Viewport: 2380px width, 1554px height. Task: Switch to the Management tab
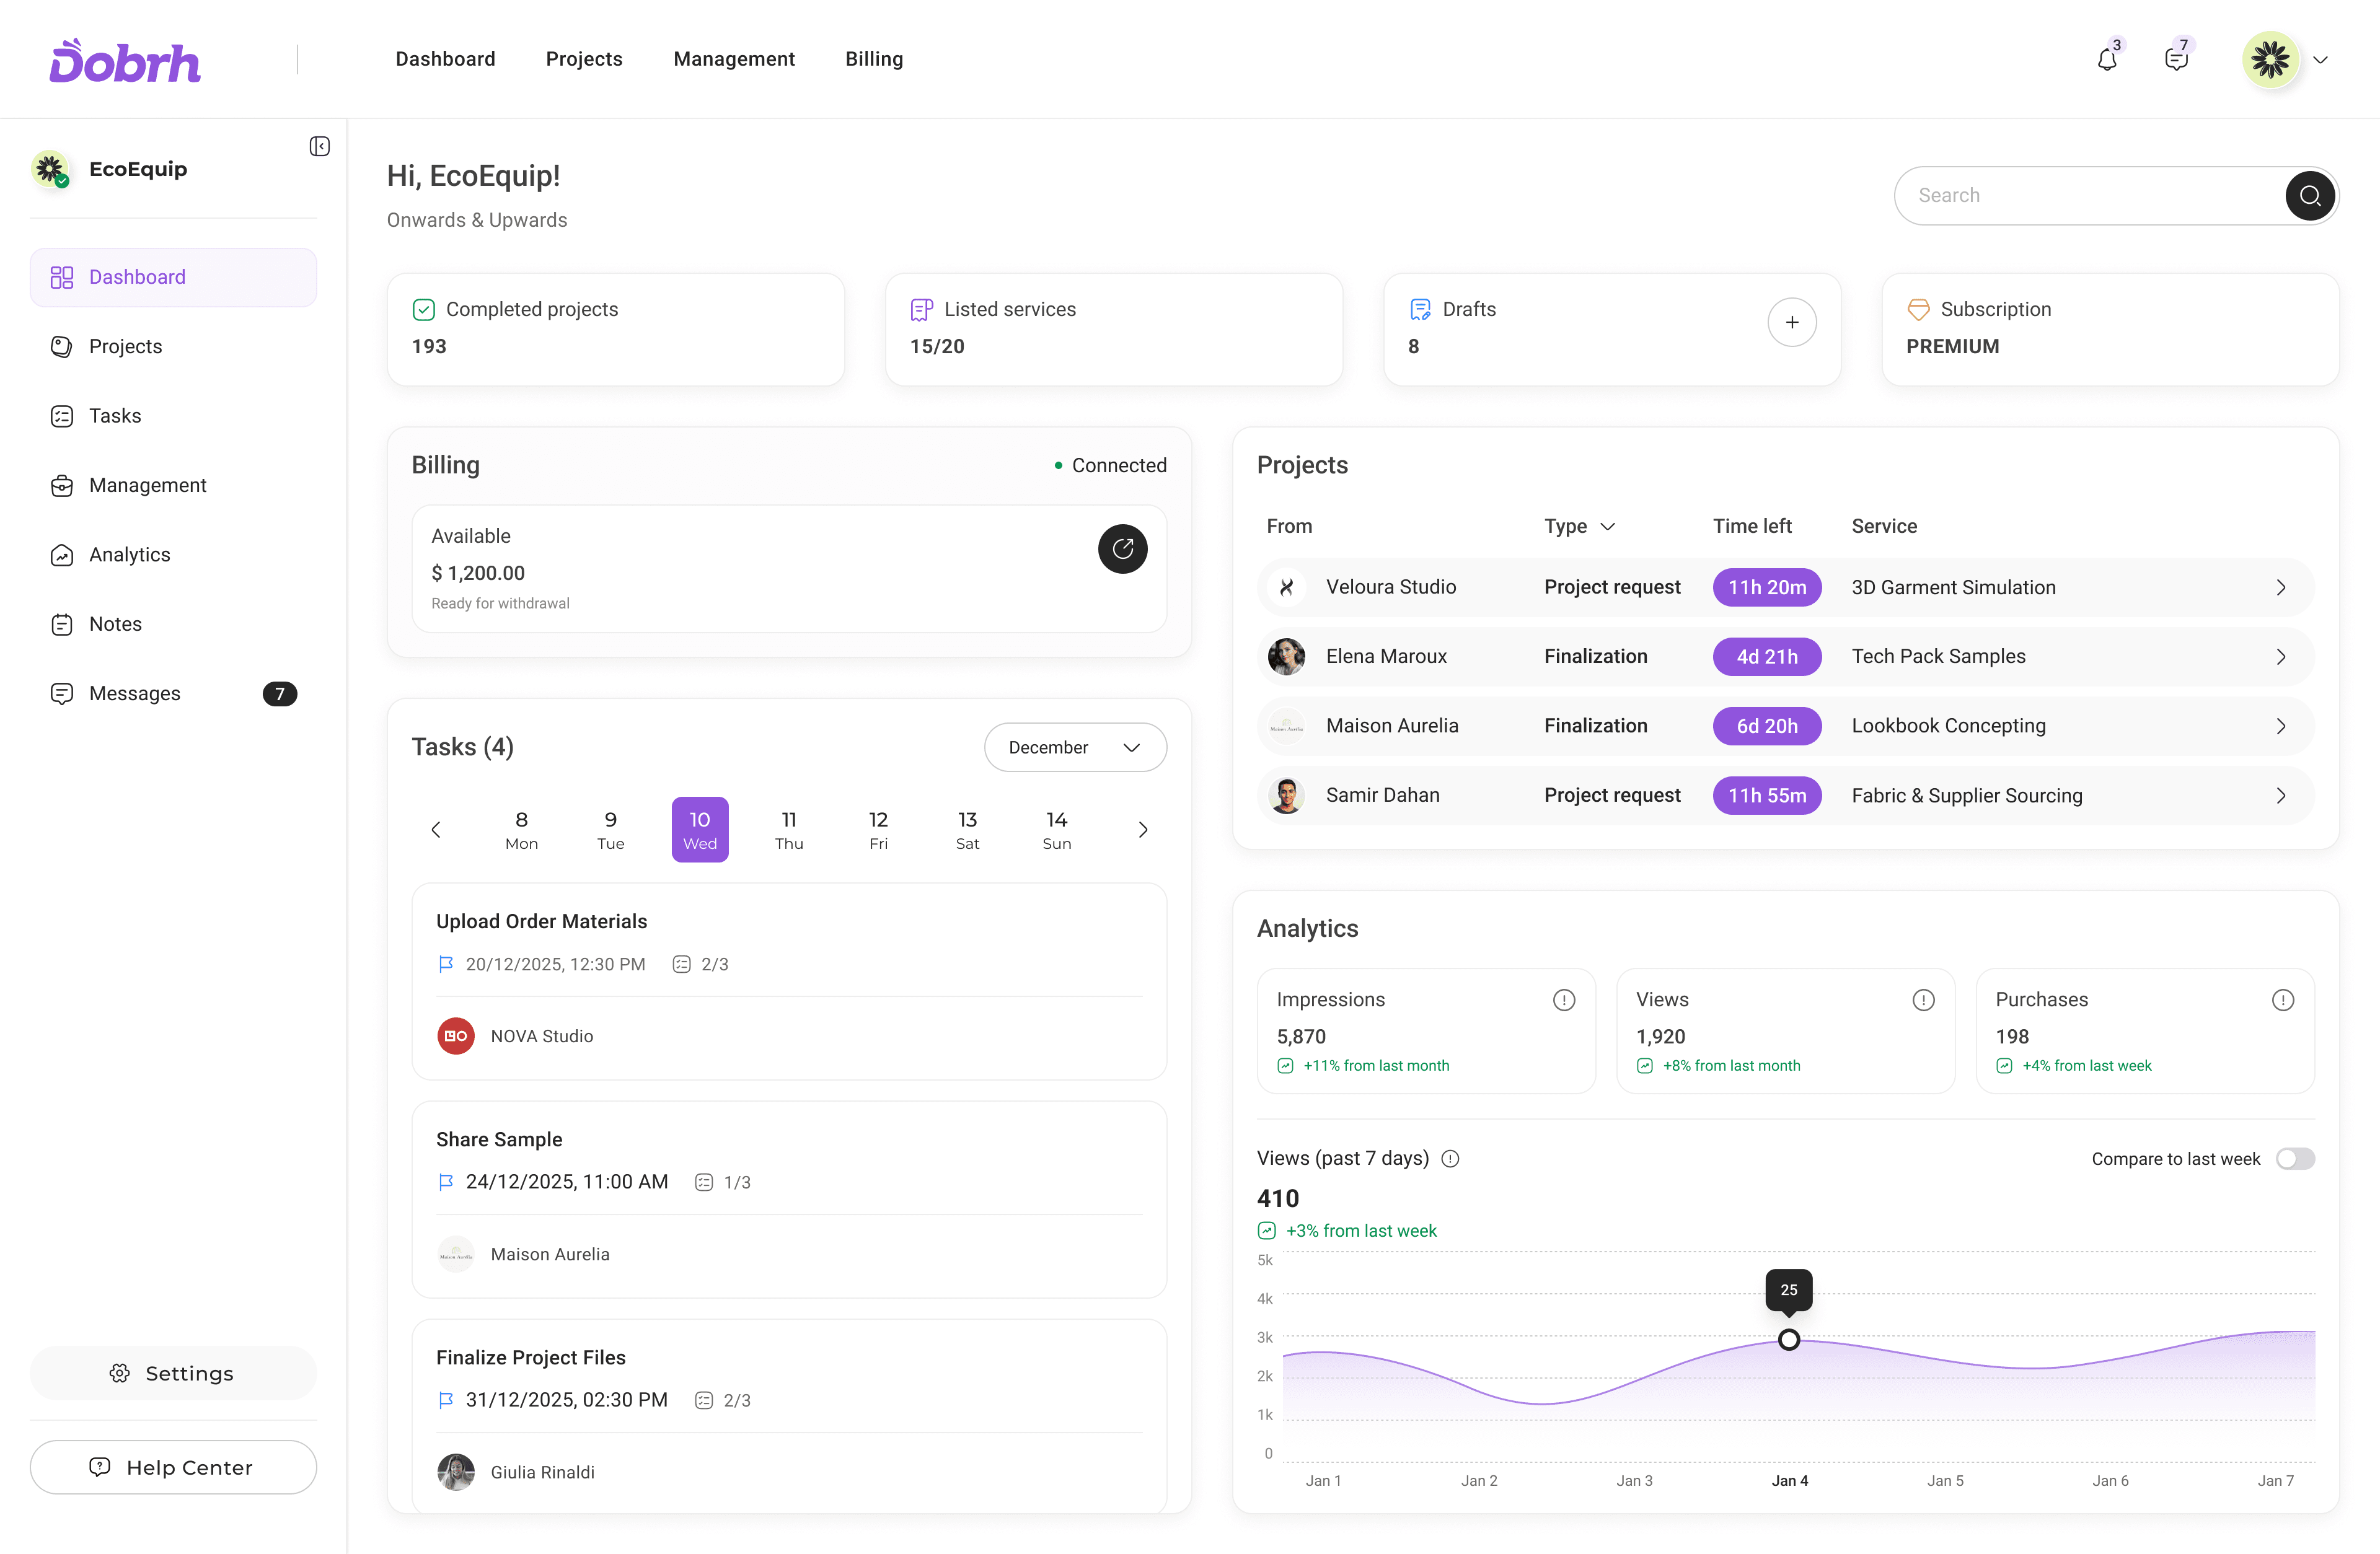click(x=734, y=59)
